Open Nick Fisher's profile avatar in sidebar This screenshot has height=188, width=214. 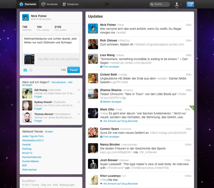coord(26,17)
